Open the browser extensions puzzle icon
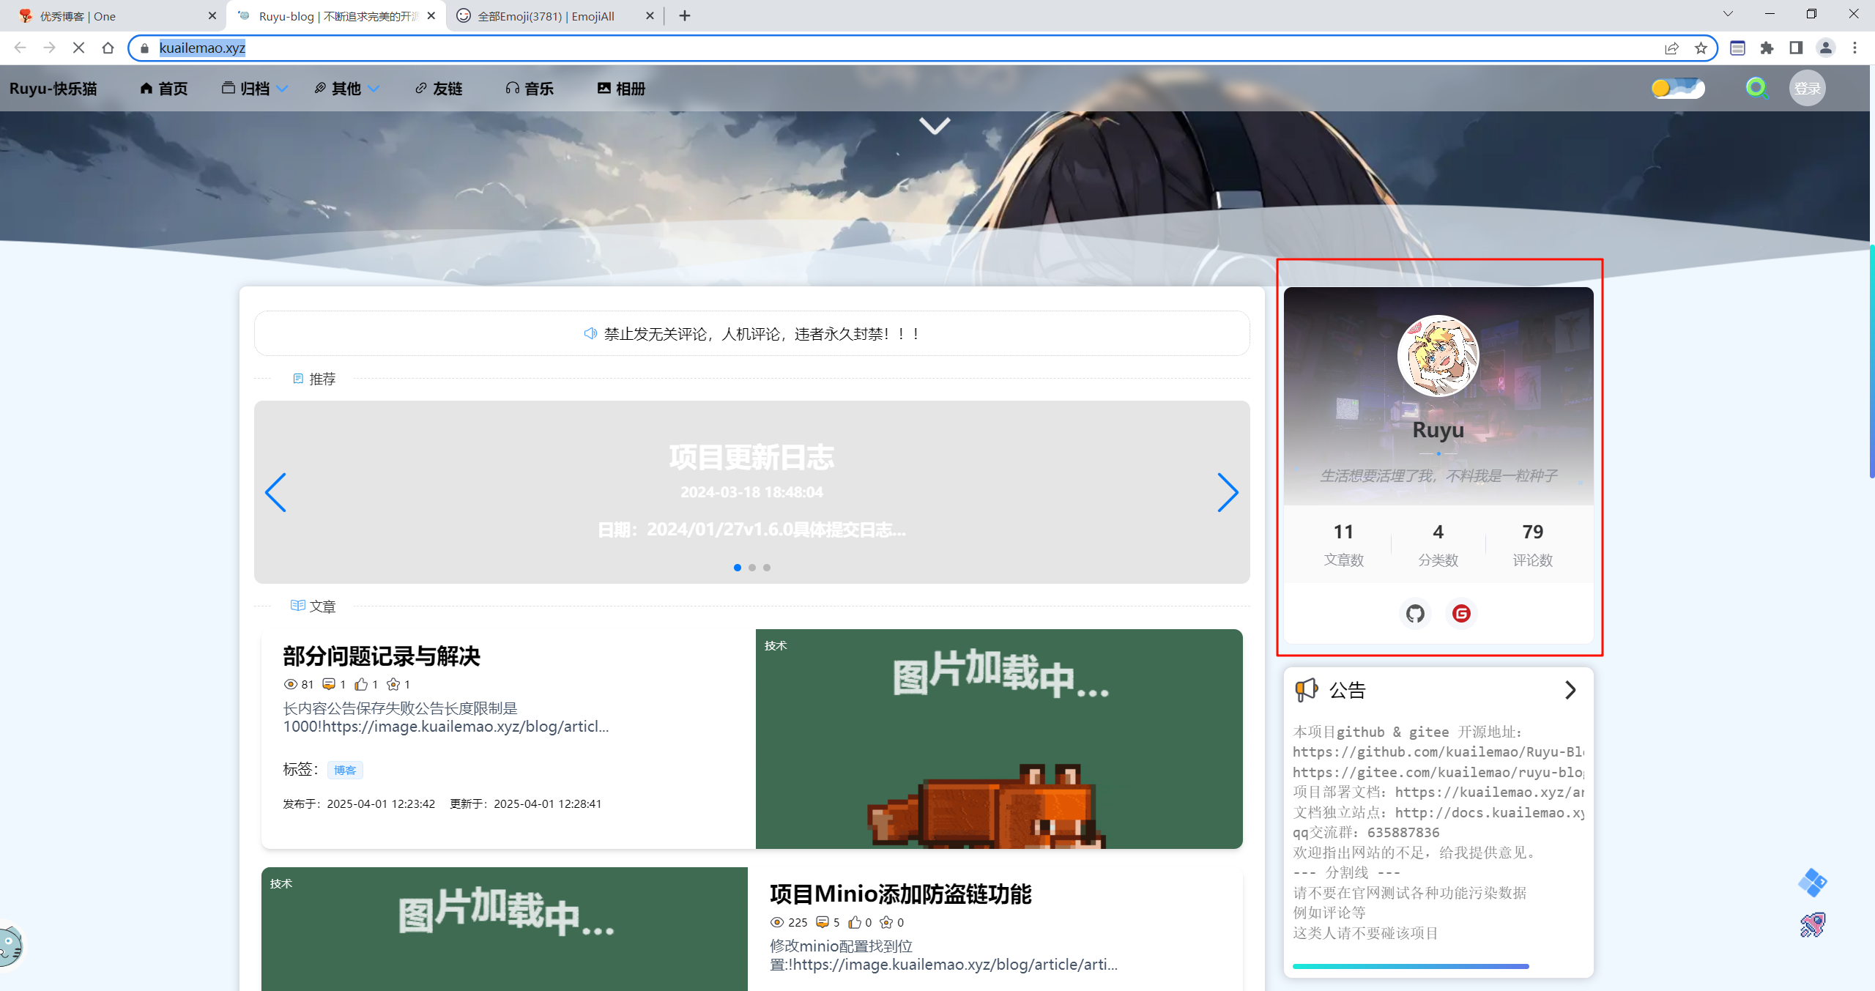Screen dimensions: 1875x991 pyautogui.click(x=1767, y=48)
